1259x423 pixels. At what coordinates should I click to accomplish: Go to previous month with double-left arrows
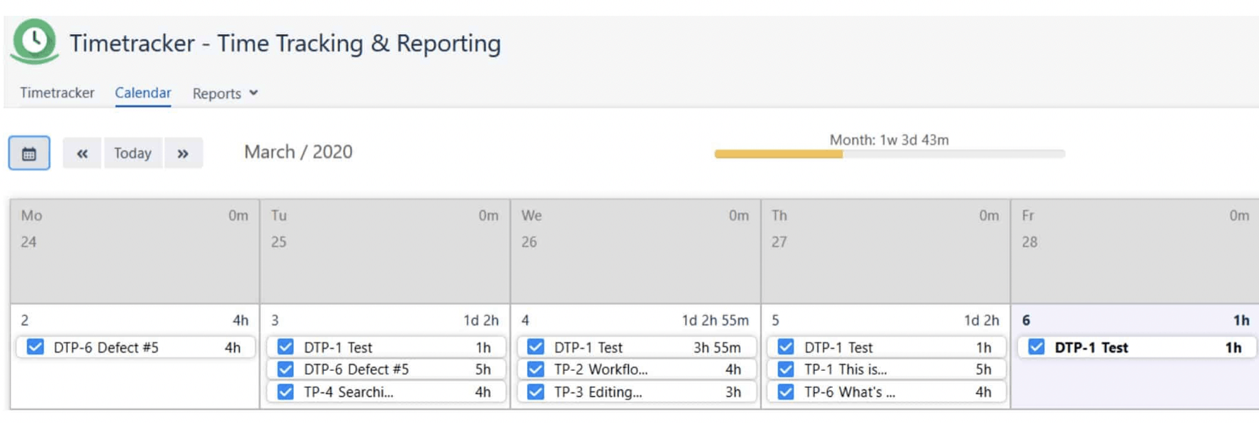[82, 153]
